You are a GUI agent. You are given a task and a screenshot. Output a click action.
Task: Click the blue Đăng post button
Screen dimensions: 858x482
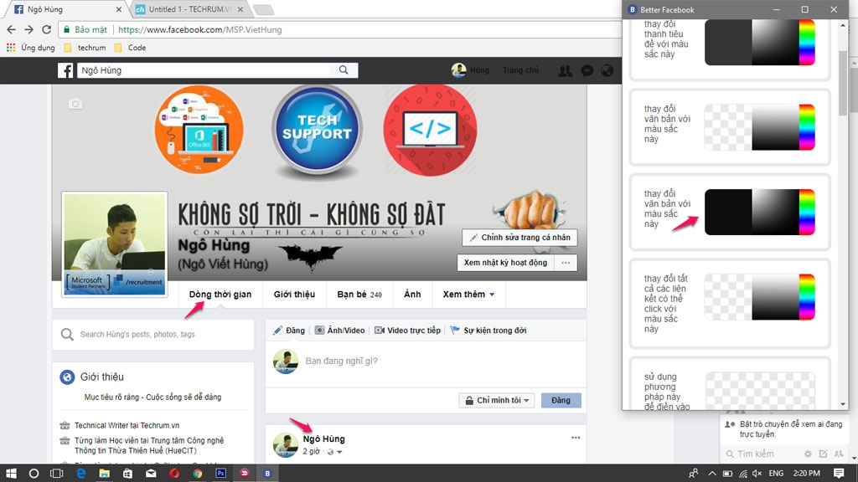[561, 400]
